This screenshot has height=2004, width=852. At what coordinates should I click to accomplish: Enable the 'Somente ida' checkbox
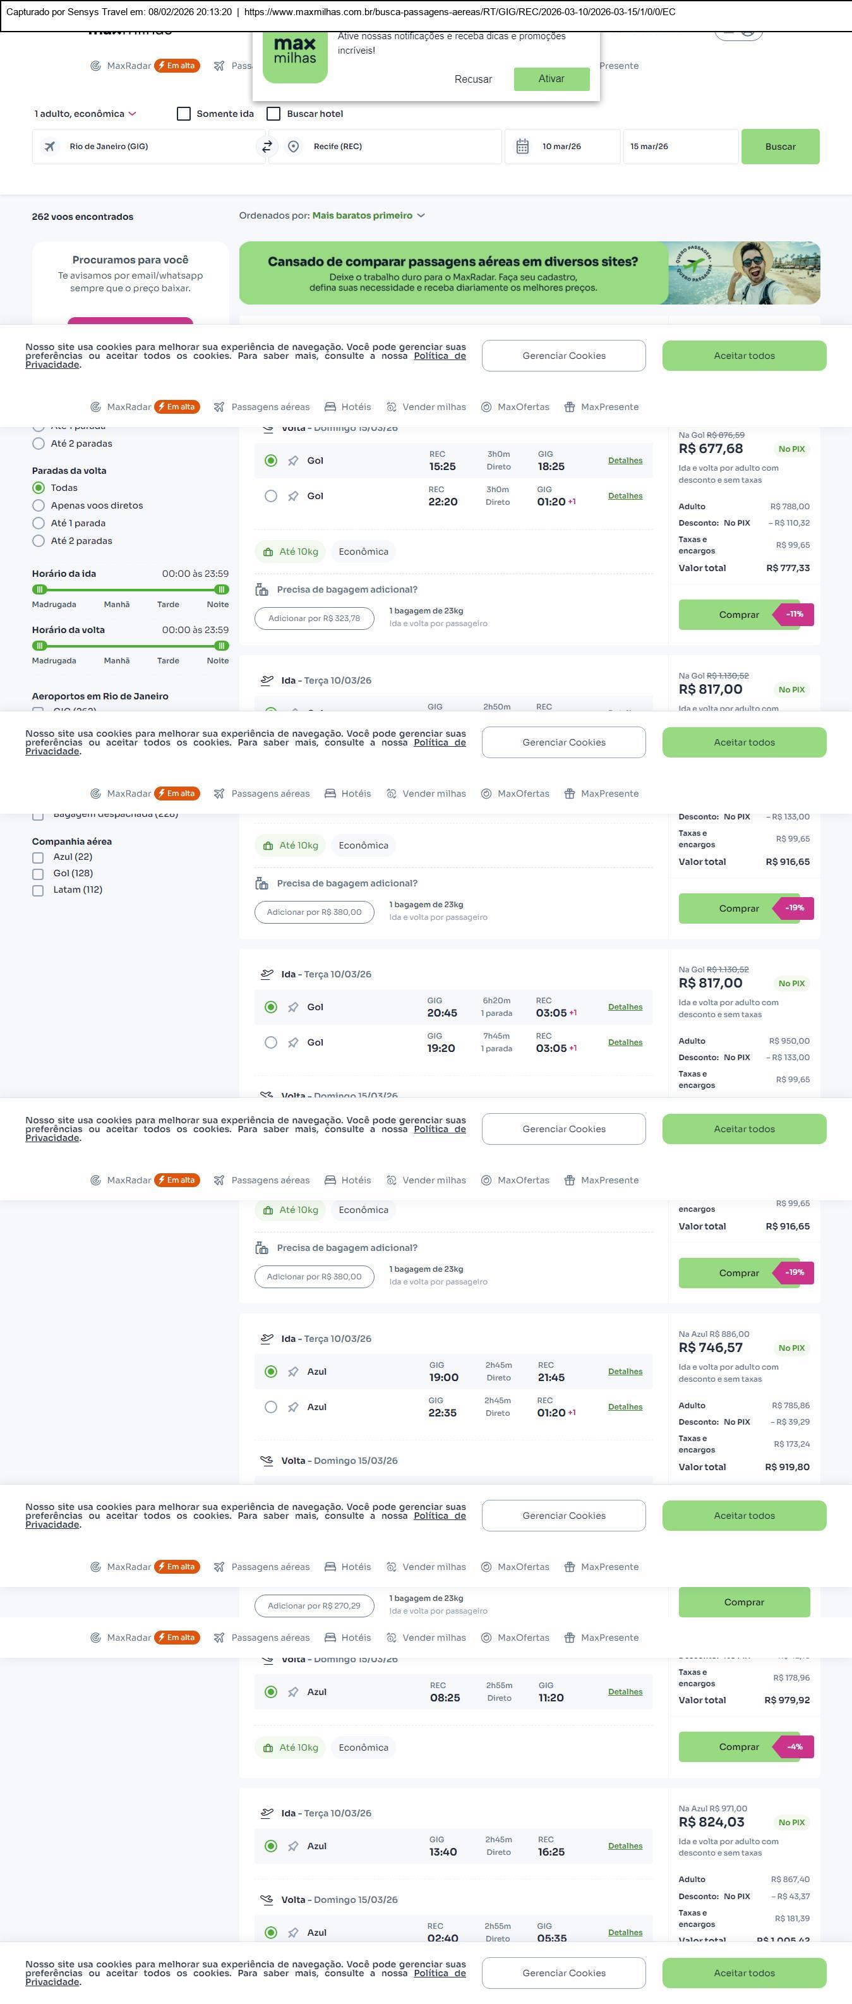[184, 114]
